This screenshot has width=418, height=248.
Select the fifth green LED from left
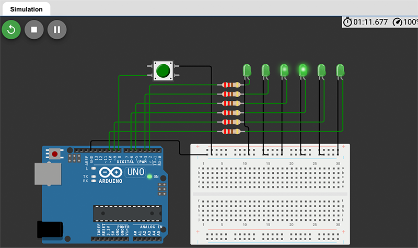pos(321,70)
